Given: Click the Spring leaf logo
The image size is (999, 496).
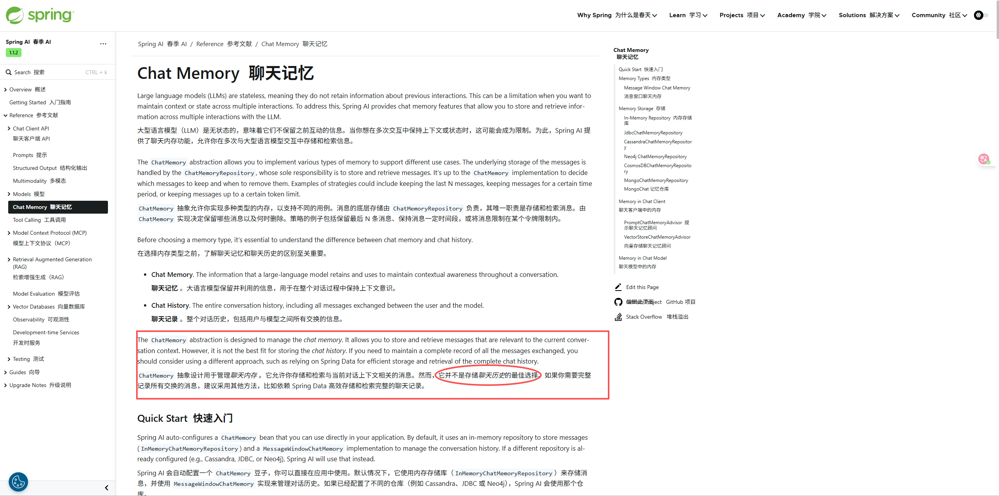Looking at the screenshot, I should (14, 15).
